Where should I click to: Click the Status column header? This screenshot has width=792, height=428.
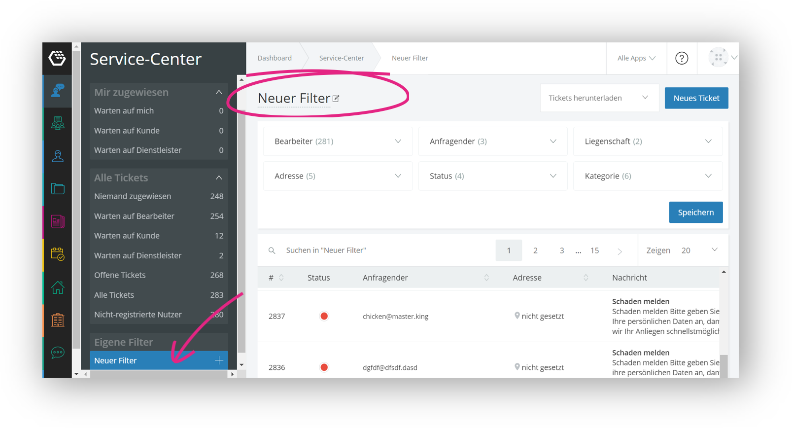[x=318, y=278]
